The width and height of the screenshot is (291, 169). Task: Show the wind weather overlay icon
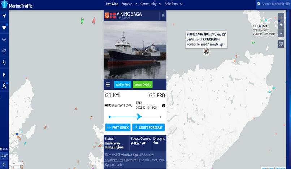click(4, 51)
